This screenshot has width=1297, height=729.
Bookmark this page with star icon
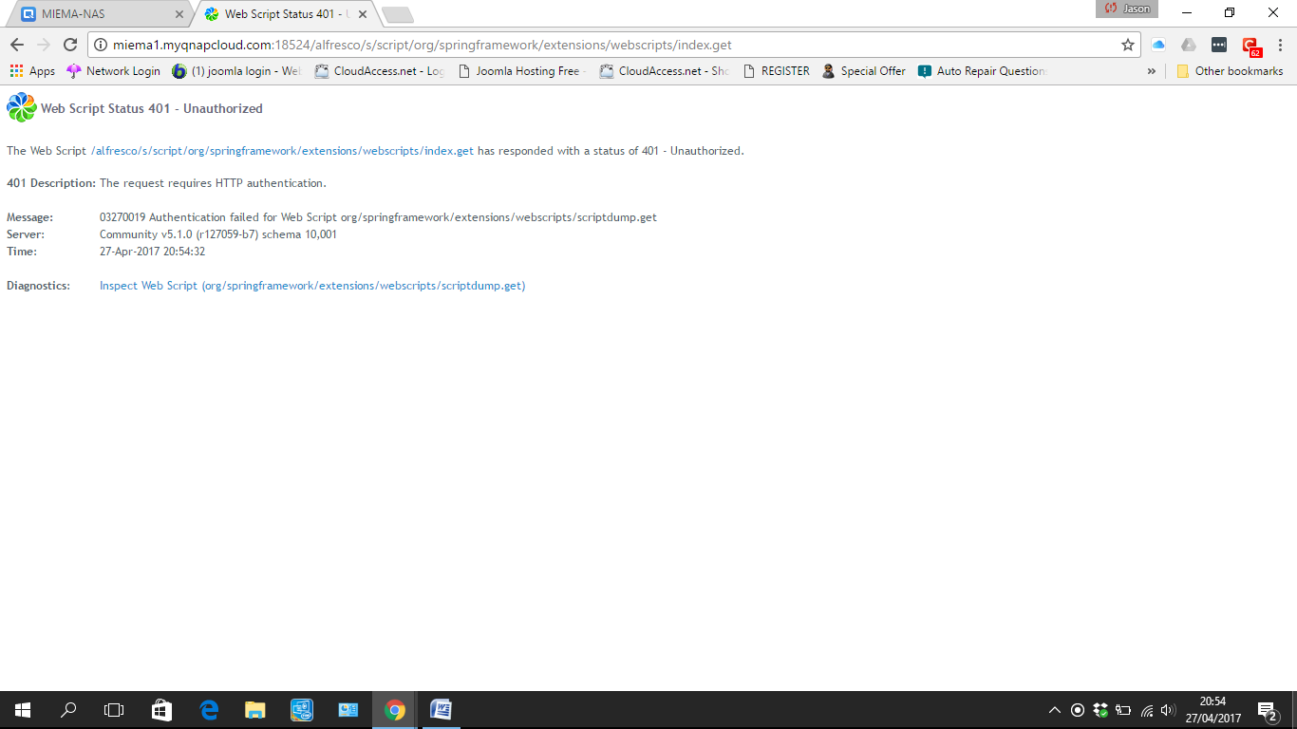[1127, 45]
